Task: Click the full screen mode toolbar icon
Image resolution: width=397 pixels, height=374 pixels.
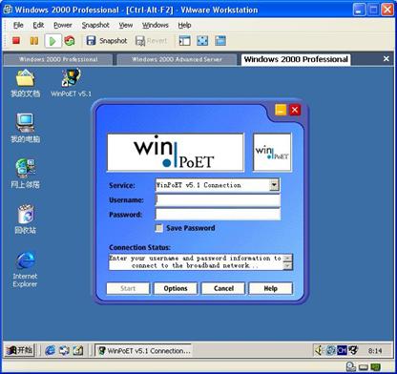Action: 202,41
